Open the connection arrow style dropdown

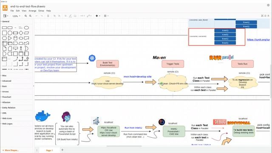tap(82, 16)
